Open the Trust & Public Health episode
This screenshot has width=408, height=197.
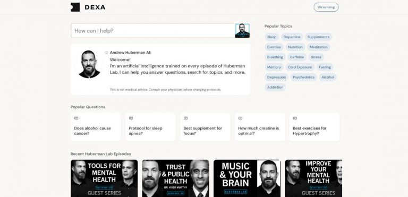[x=176, y=178]
